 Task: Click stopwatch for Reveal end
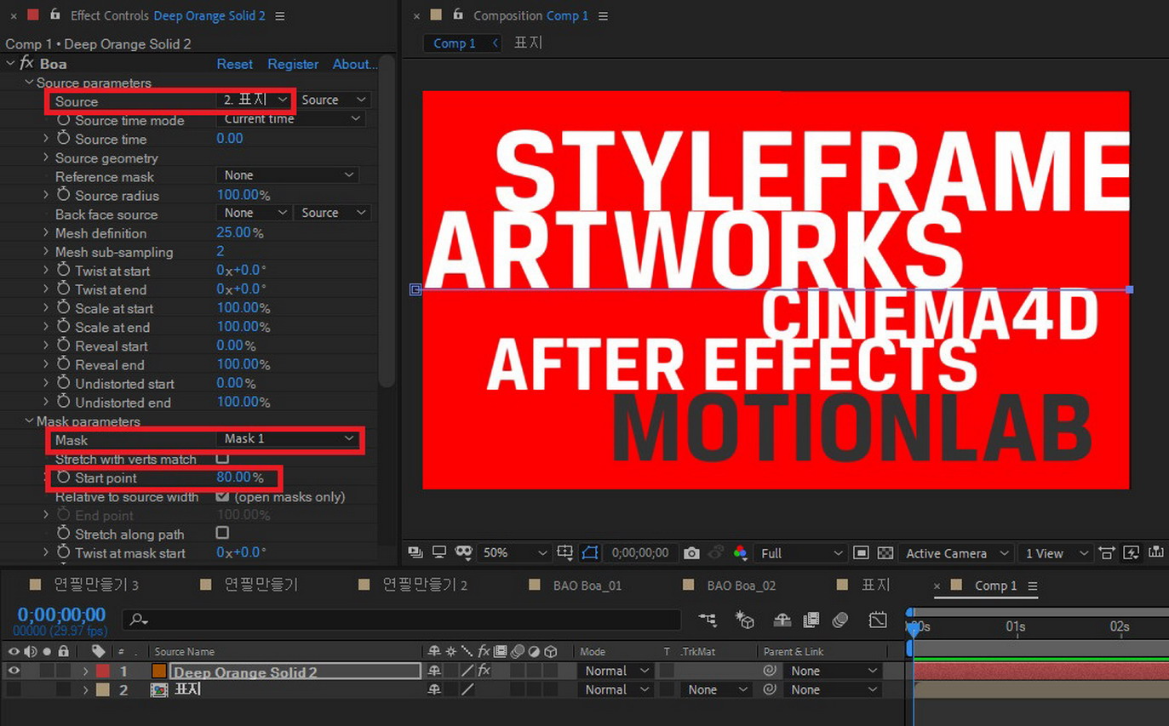pyautogui.click(x=63, y=363)
